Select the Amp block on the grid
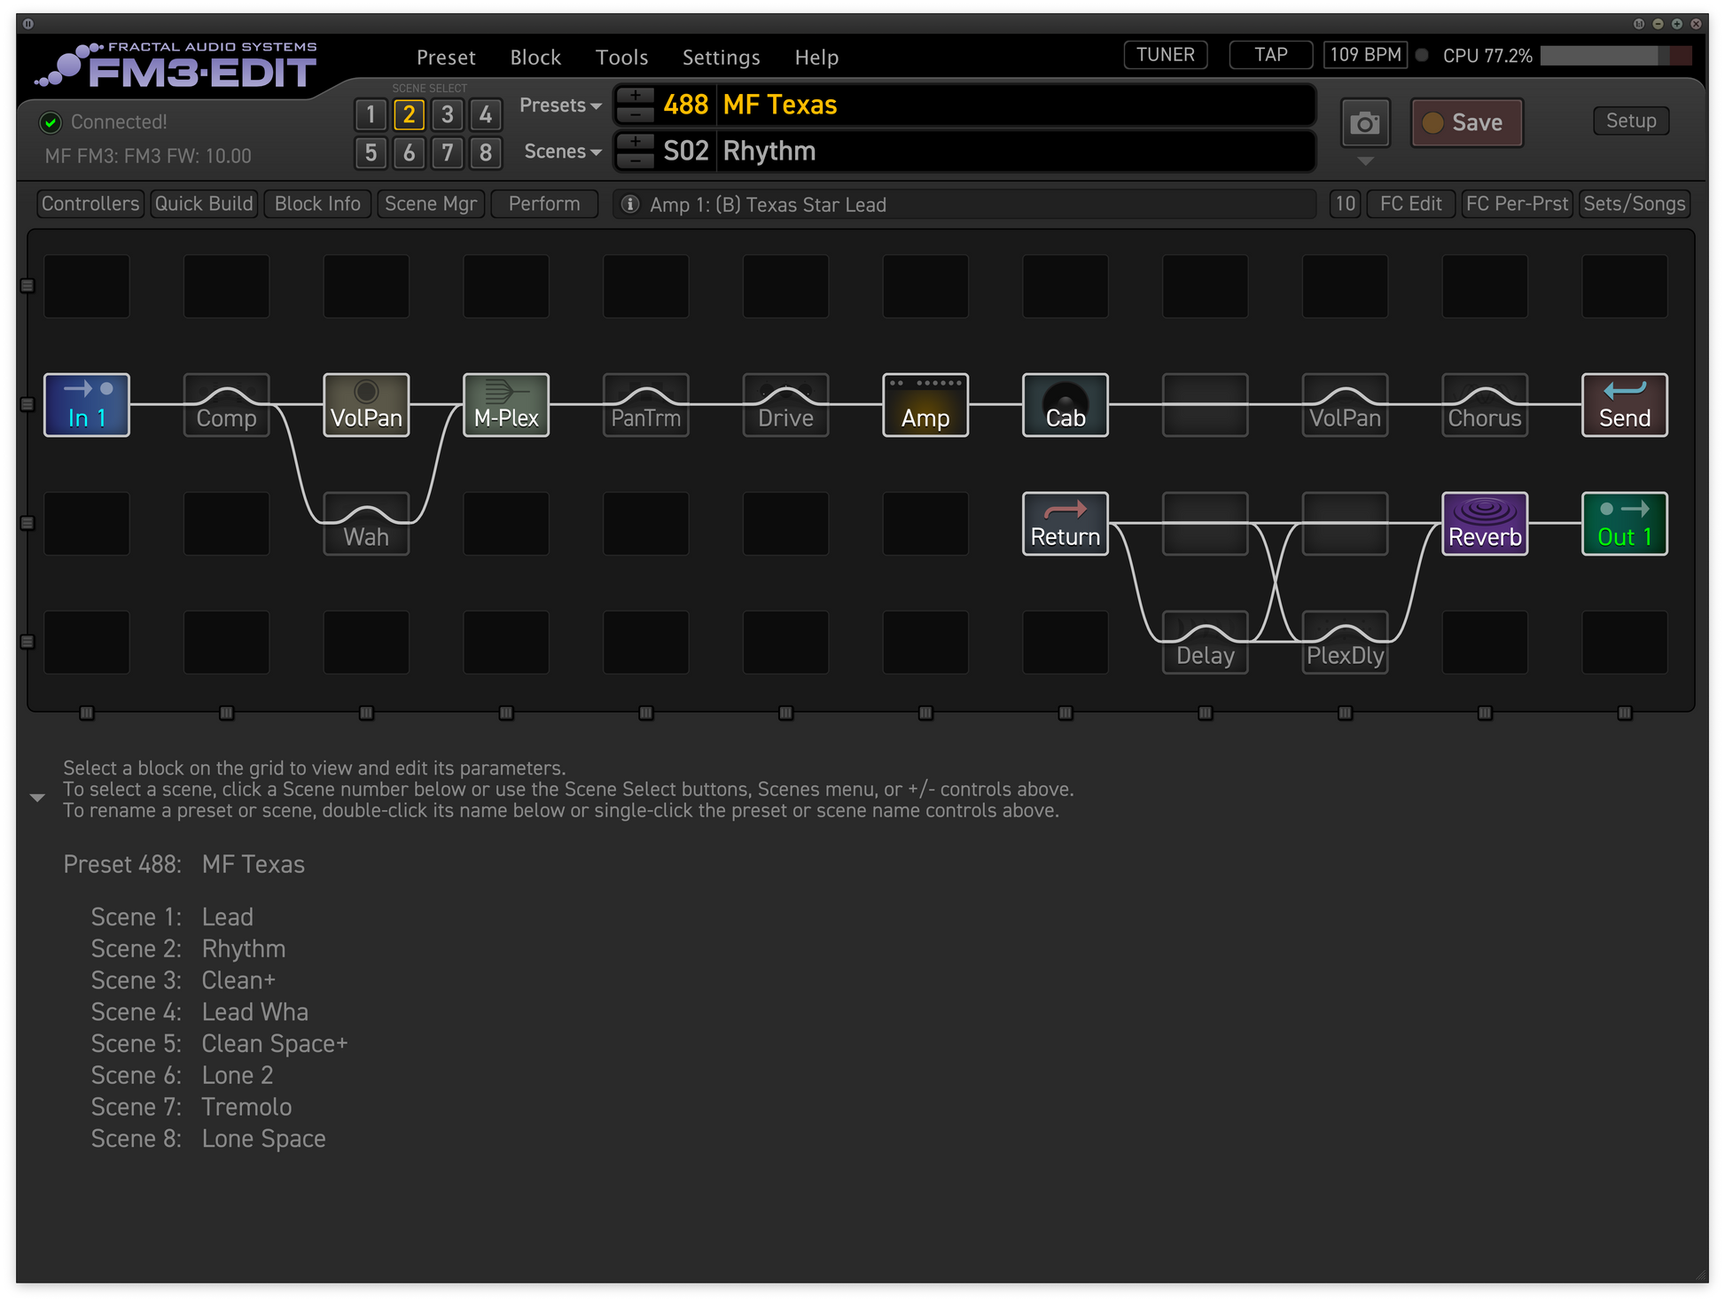Image resolution: width=1725 pixels, height=1302 pixels. pyautogui.click(x=925, y=405)
